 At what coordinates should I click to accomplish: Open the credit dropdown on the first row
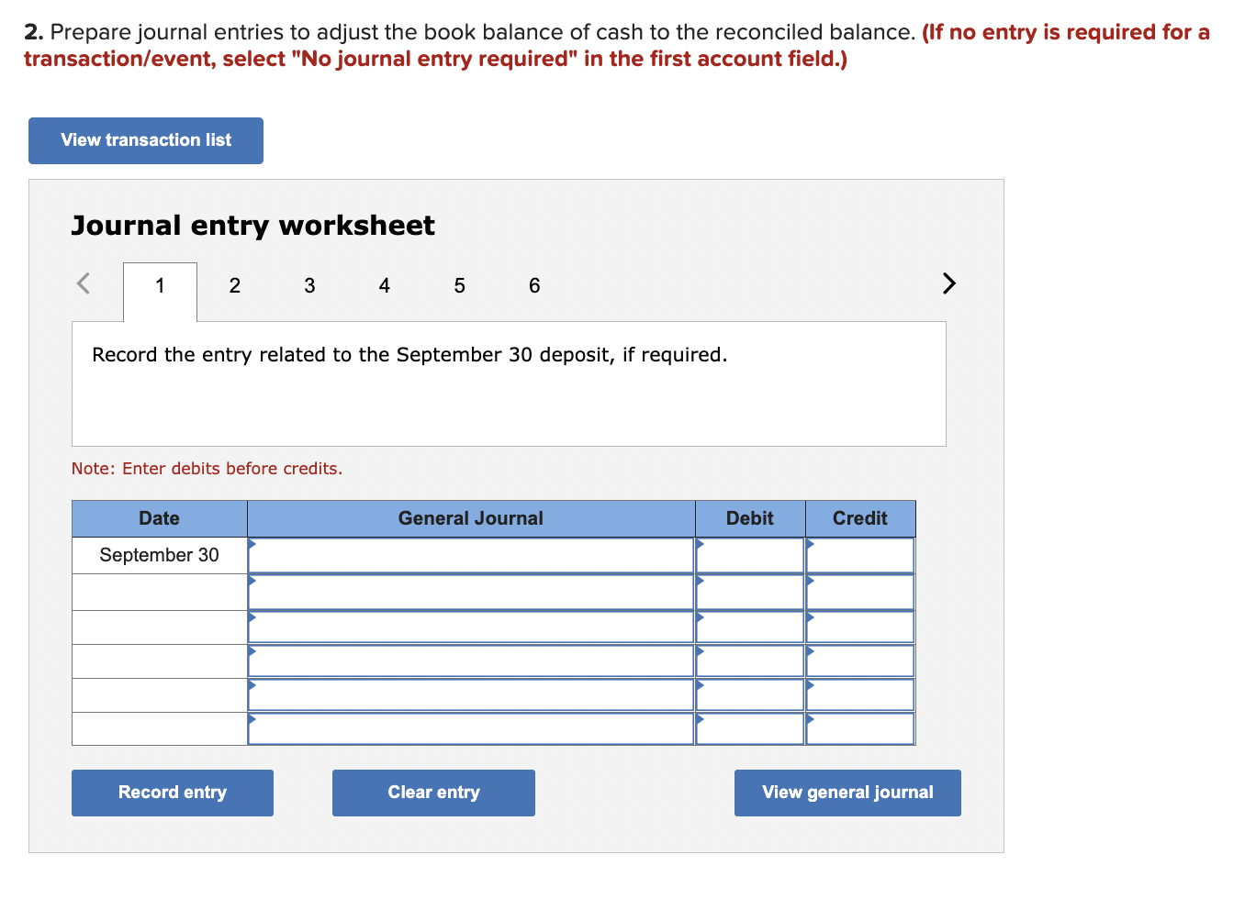(859, 555)
